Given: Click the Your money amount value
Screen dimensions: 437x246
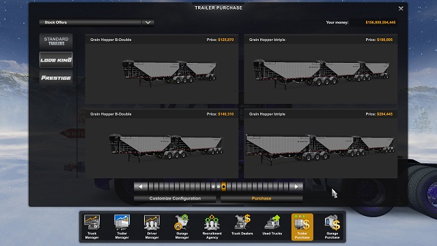Looking at the screenshot, I should point(380,23).
